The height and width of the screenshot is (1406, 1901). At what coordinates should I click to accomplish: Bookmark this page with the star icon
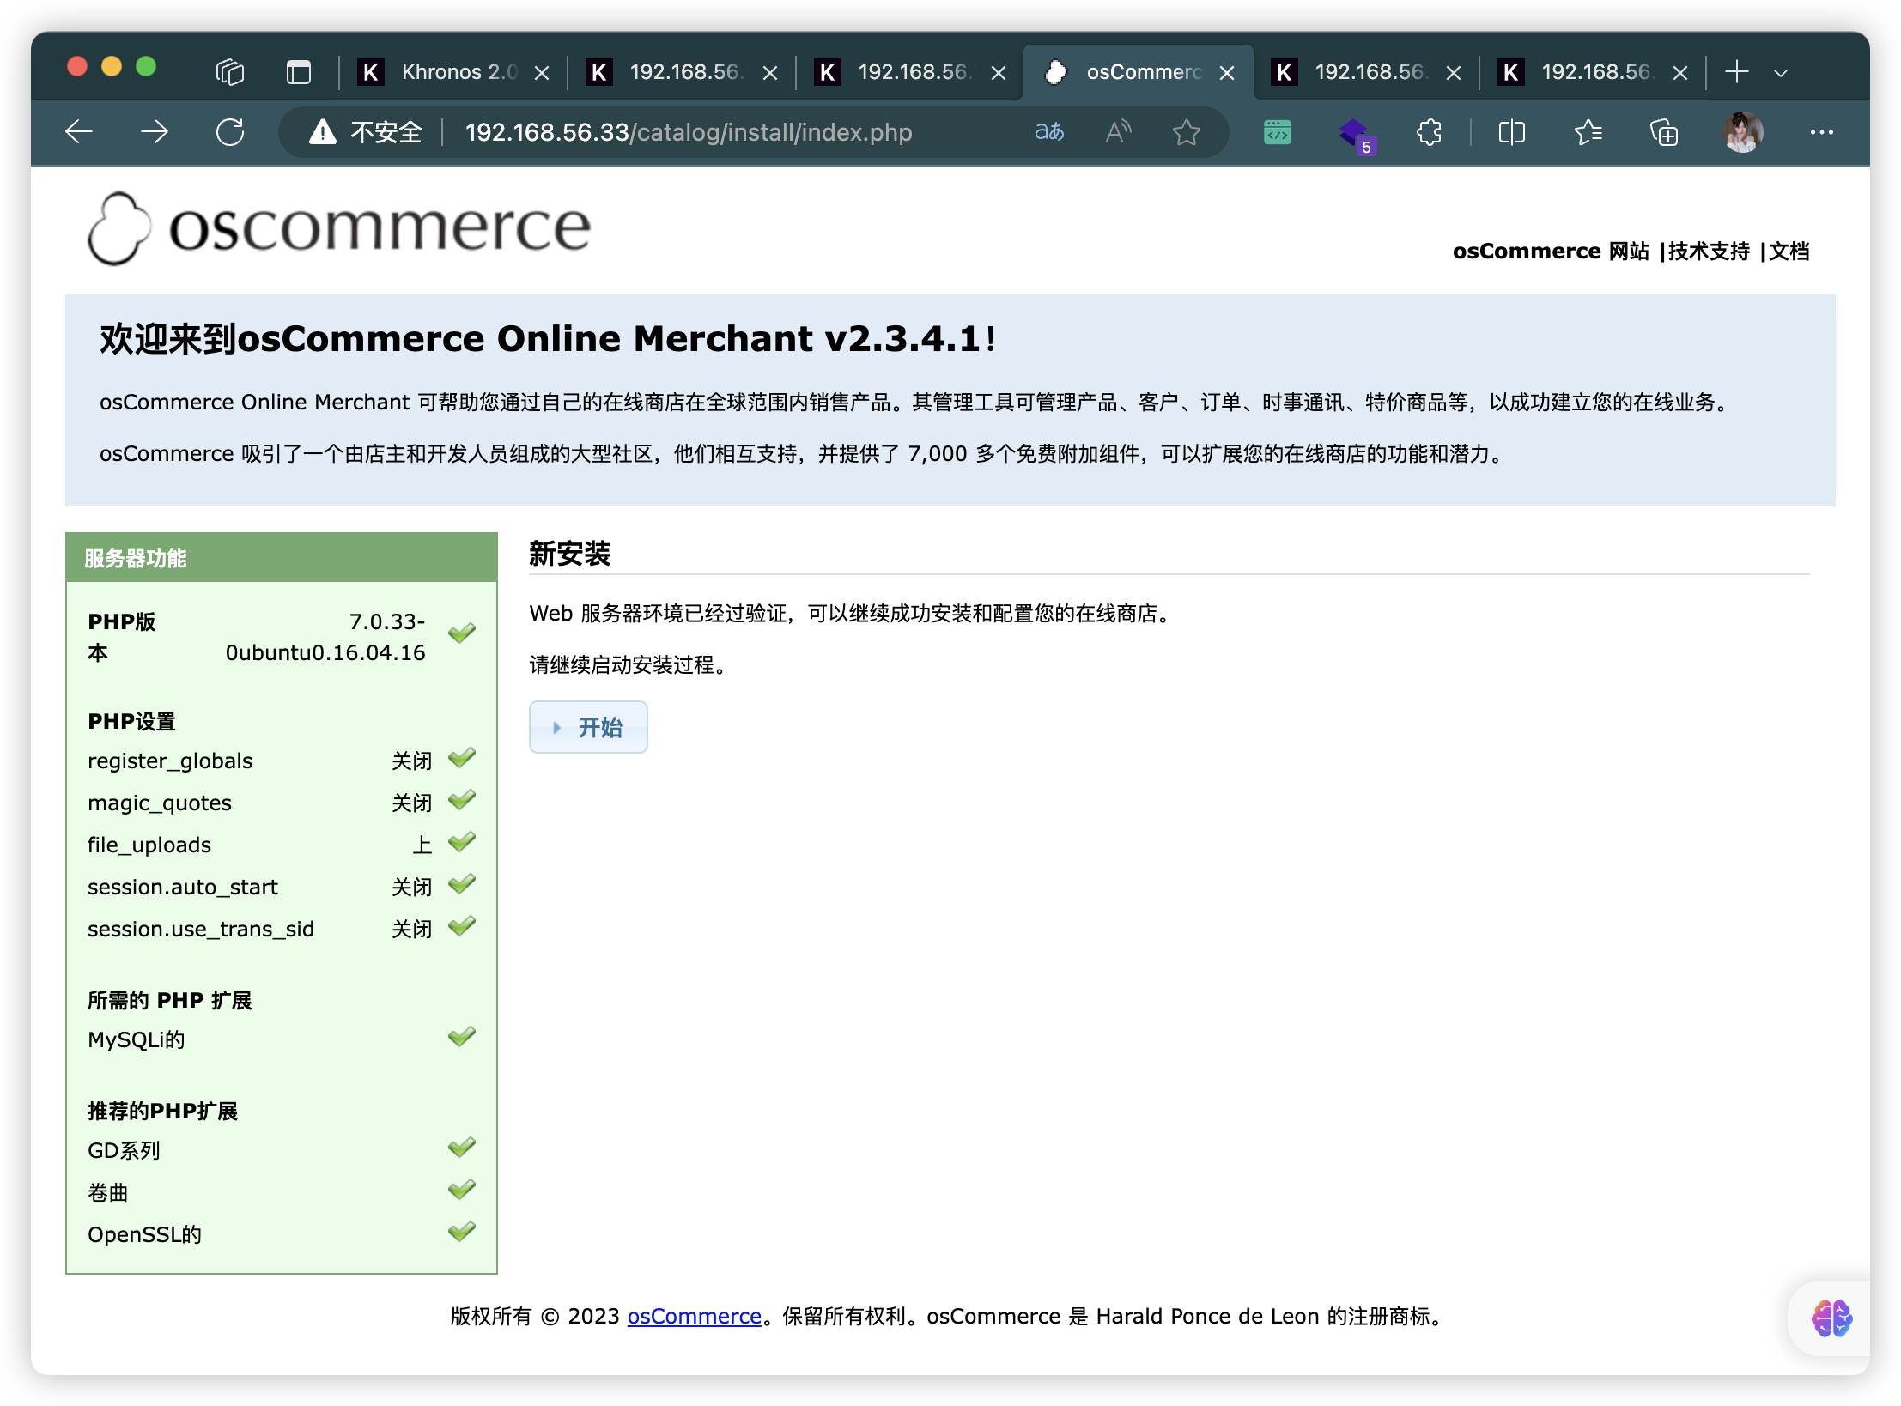point(1187,132)
